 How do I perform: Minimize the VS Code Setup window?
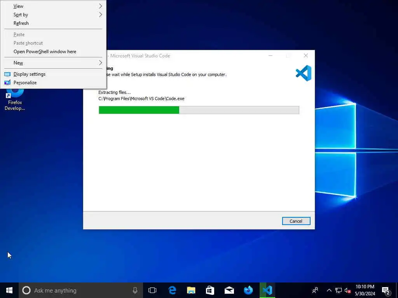[271, 55]
